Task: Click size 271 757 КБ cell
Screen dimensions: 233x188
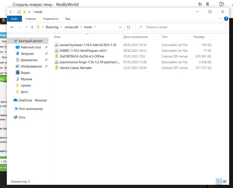Action: pyautogui.click(x=203, y=68)
